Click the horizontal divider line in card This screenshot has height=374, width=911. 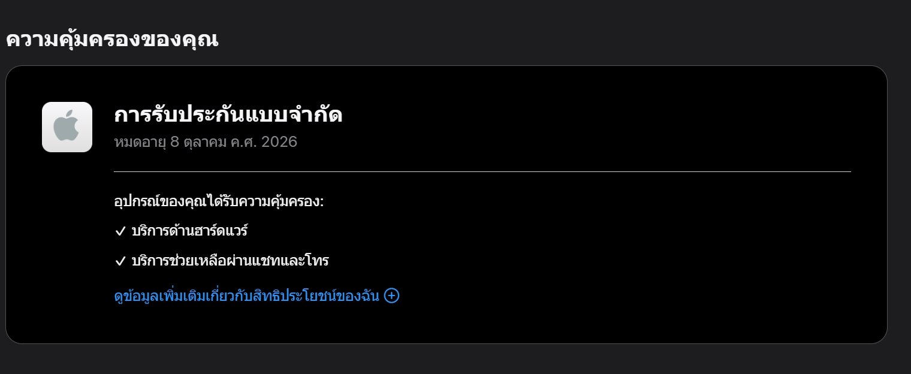pos(482,171)
